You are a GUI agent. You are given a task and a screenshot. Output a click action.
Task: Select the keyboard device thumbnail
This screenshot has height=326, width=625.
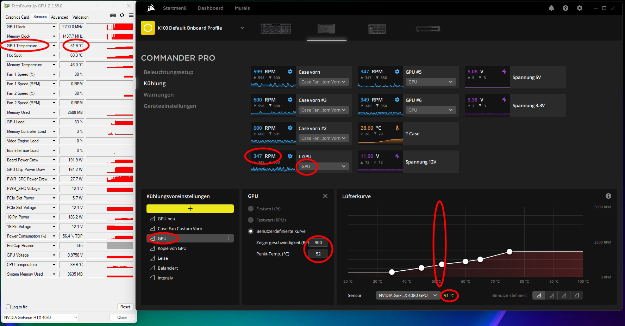click(276, 29)
